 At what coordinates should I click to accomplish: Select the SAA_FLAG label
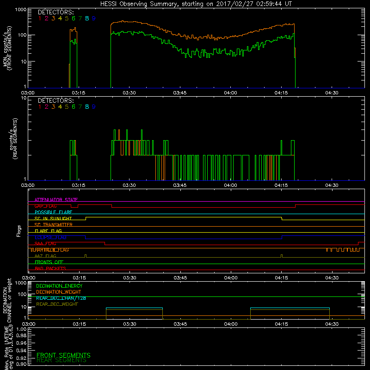pyautogui.click(x=45, y=243)
